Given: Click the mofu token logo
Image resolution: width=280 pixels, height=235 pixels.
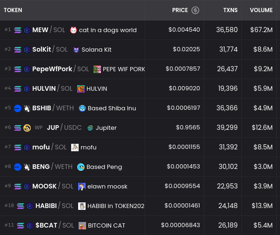Looking at the screenshot, I should 75,148.
